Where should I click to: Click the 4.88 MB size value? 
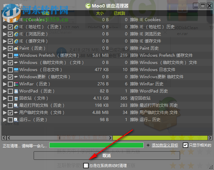click(x=101, y=113)
